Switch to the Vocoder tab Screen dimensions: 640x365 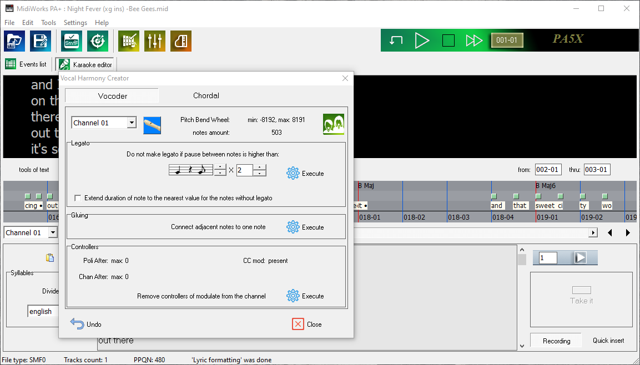[x=112, y=95]
